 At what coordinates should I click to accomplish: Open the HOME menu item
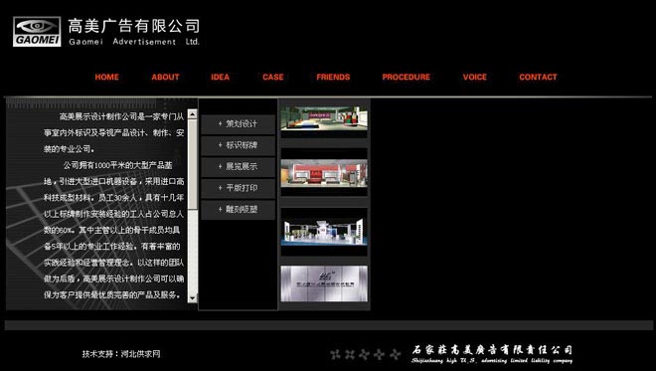click(x=106, y=77)
